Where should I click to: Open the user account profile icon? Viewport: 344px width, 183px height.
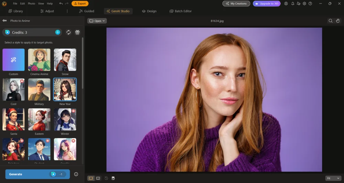(286, 3)
